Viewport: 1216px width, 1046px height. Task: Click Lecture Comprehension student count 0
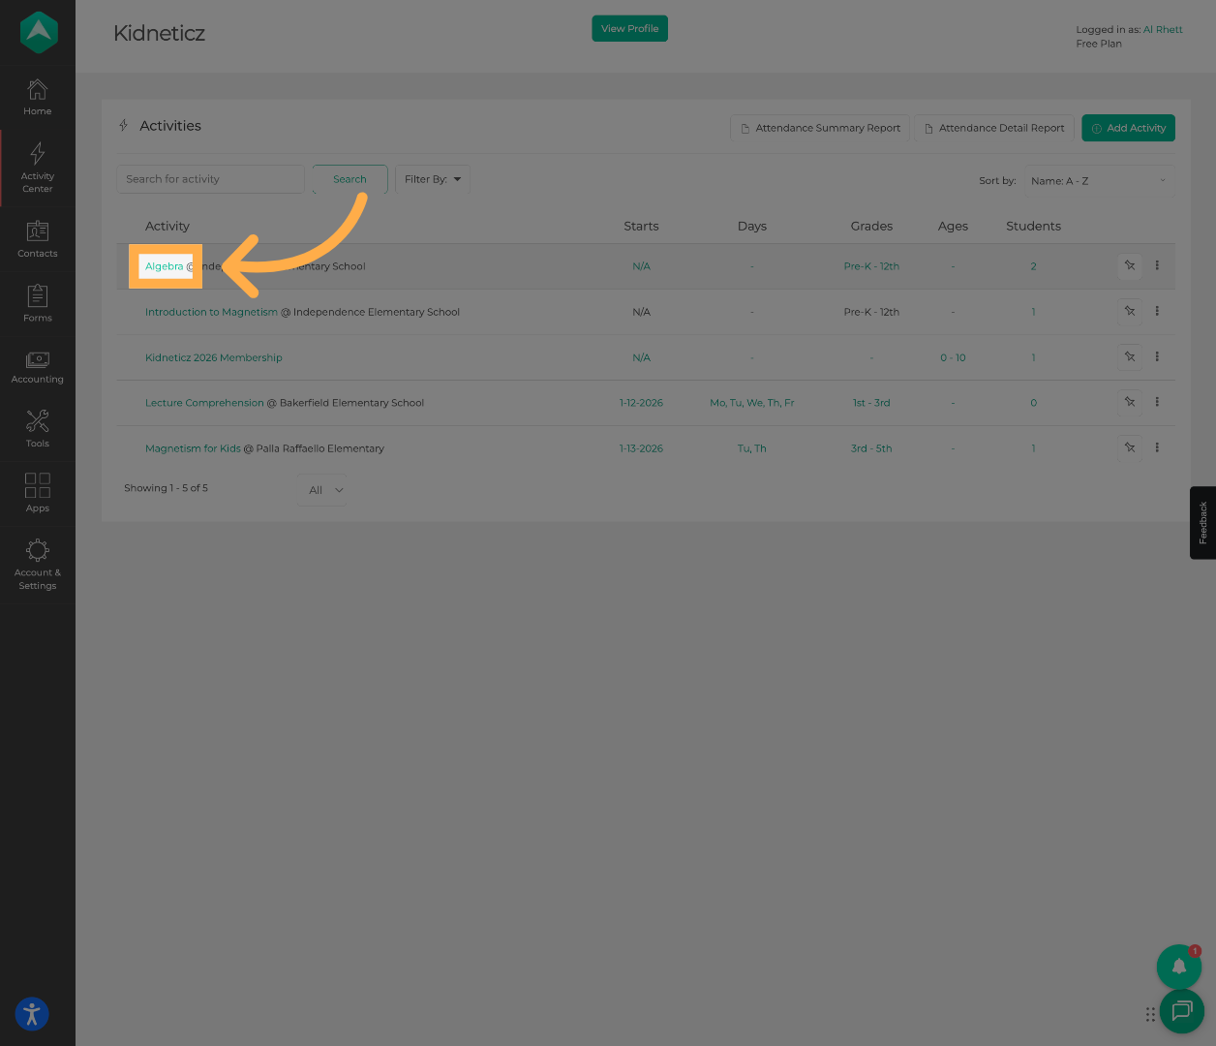pyautogui.click(x=1034, y=403)
